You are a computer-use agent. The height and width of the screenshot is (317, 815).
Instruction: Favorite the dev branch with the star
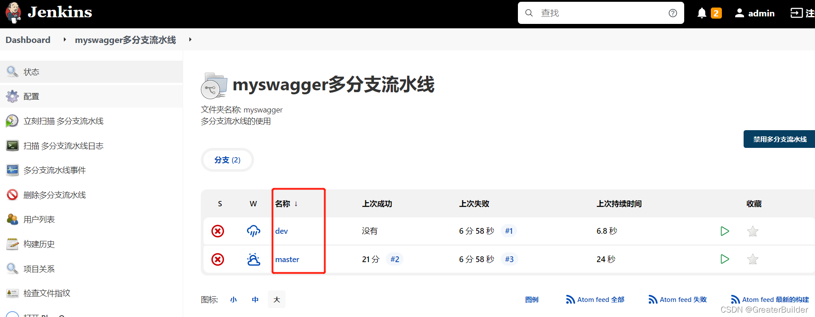point(753,231)
